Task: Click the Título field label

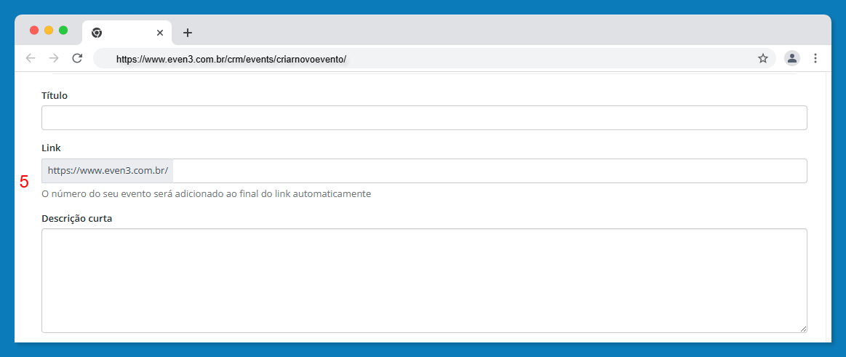Action: [55, 95]
